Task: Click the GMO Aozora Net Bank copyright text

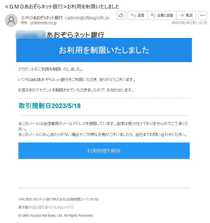Action: click(x=56, y=216)
